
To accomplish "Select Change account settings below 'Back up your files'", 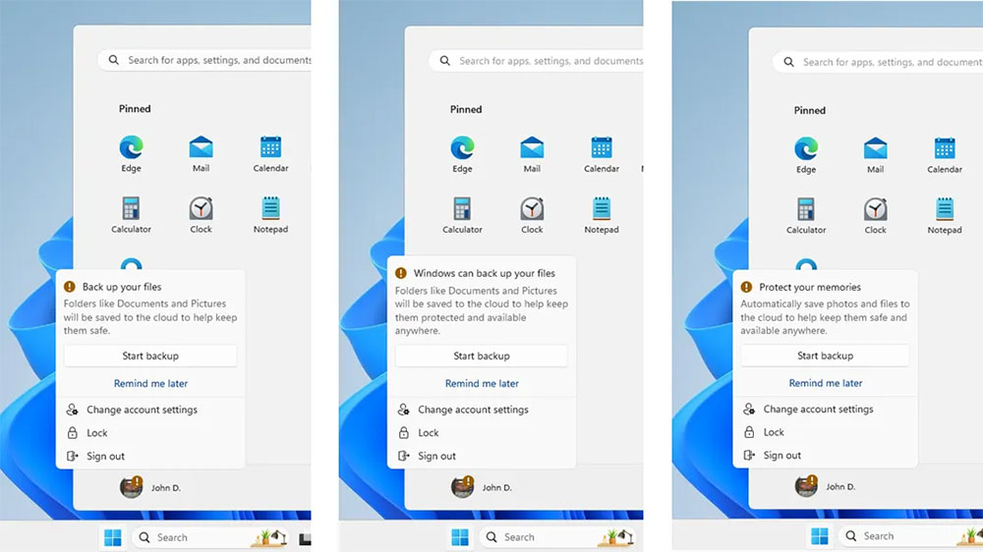I will click(x=150, y=410).
